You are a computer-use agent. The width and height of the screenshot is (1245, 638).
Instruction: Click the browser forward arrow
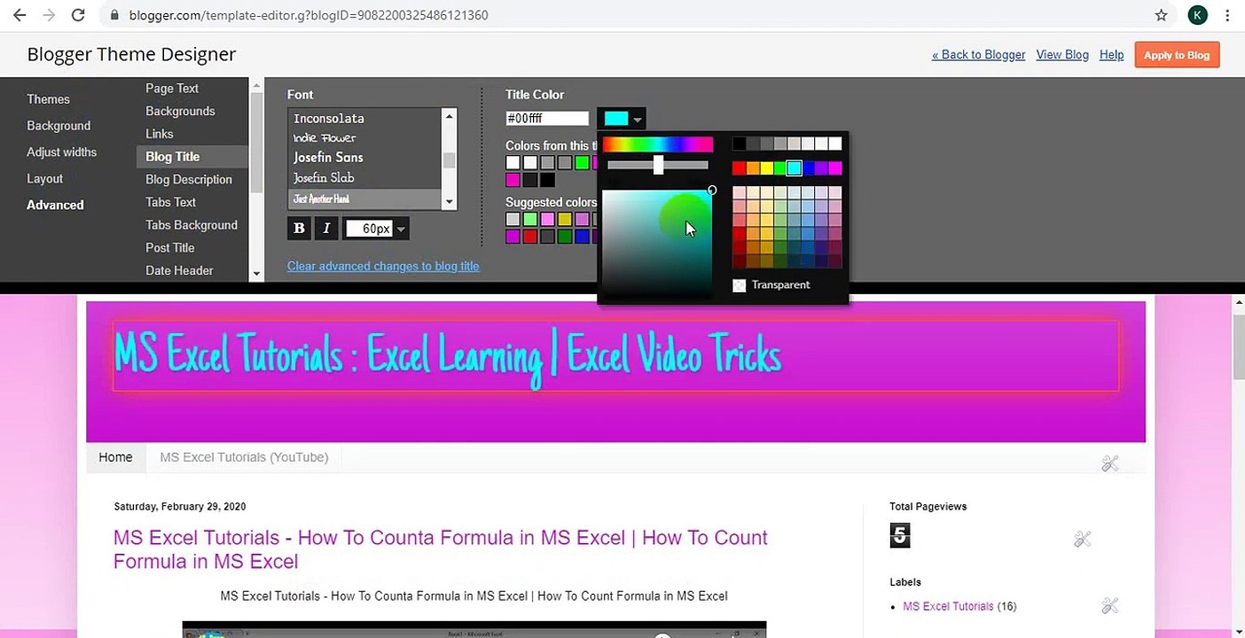tap(49, 15)
